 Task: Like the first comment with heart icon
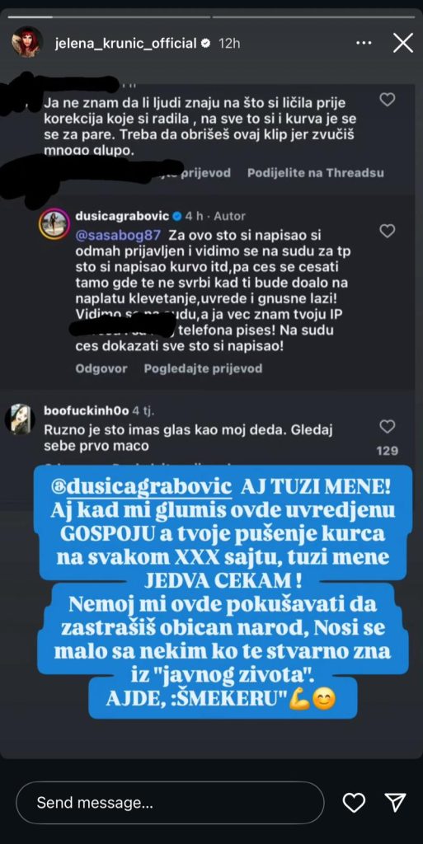[387, 100]
